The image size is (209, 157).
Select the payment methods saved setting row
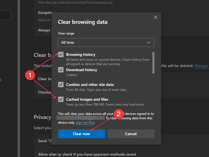[x=87, y=154]
